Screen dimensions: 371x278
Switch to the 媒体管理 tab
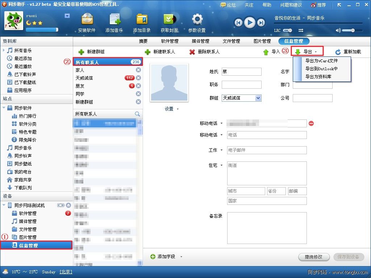click(200, 41)
